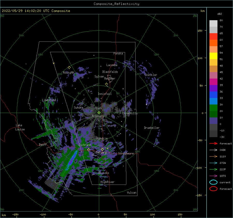Click the 'Didsbury' map label
The image size is (233, 218).
(98, 116)
